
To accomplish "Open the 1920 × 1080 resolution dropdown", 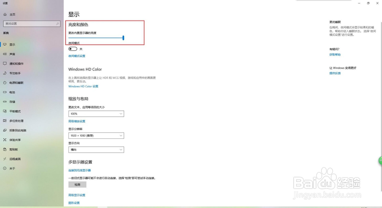I will 96,136.
